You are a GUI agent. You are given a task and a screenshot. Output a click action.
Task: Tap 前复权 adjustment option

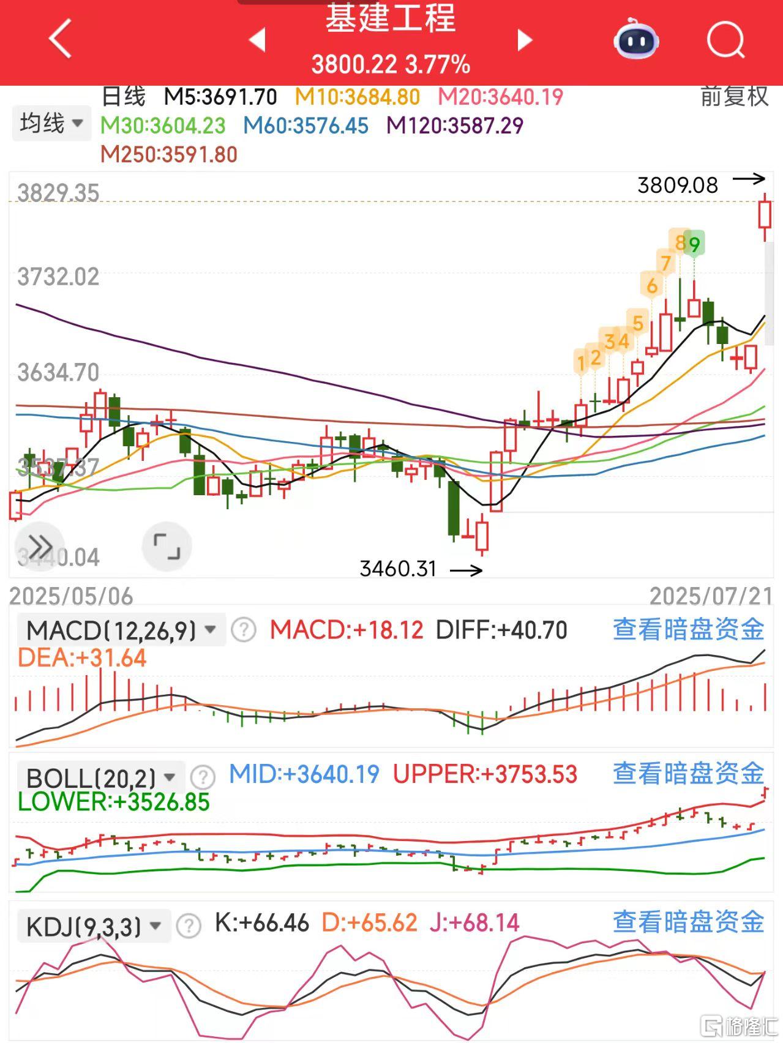[x=734, y=96]
